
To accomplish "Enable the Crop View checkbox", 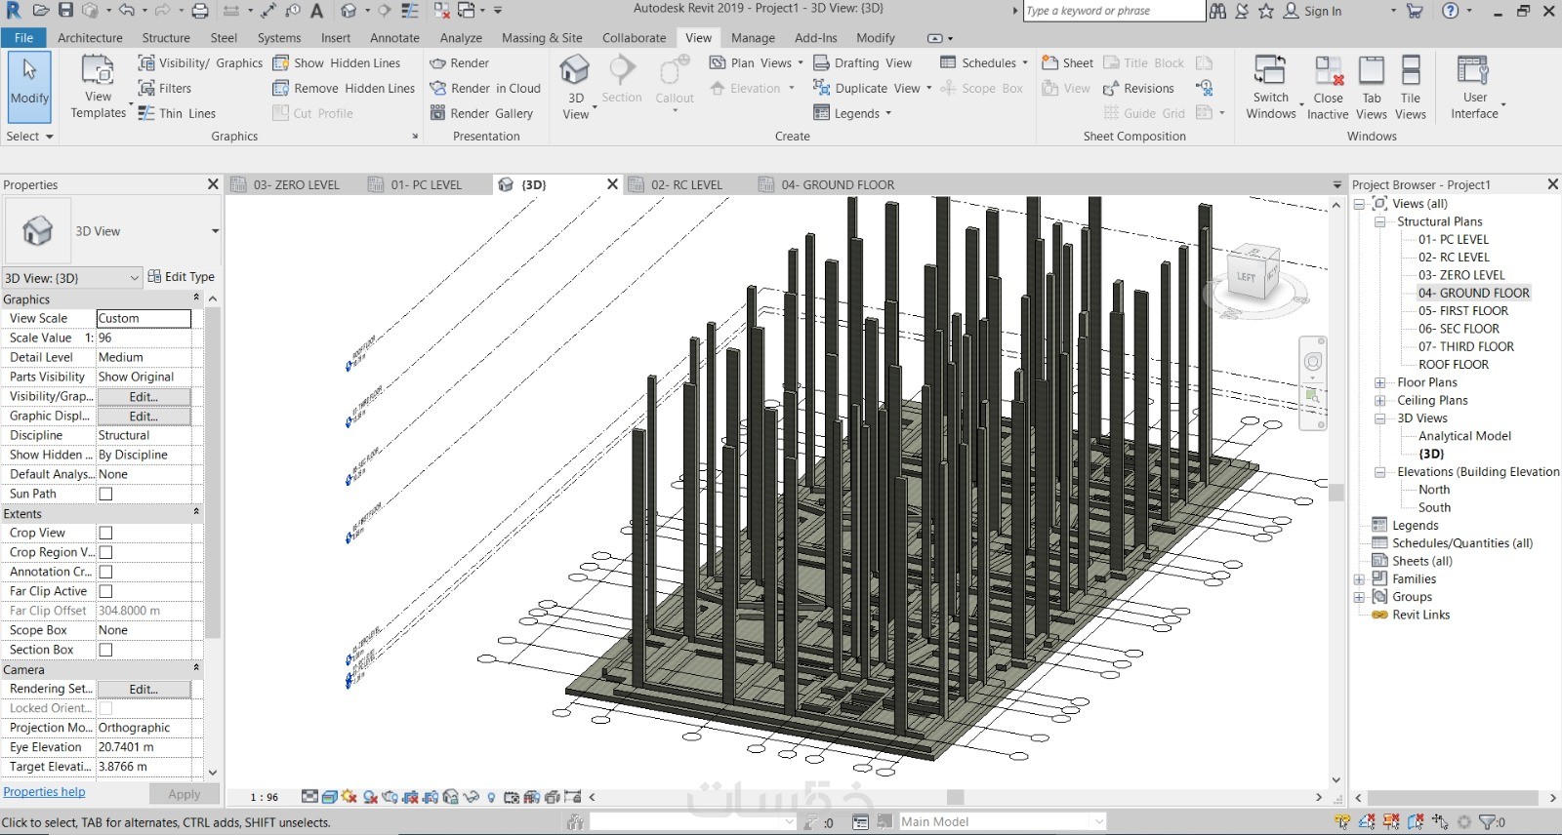I will [105, 533].
